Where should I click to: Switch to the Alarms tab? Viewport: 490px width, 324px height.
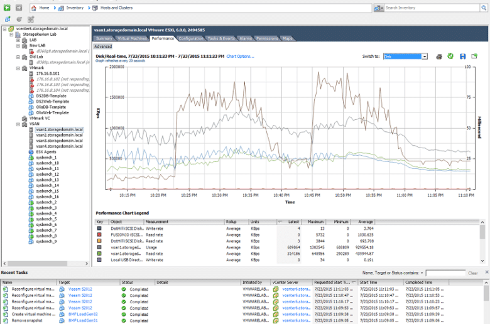(246, 38)
